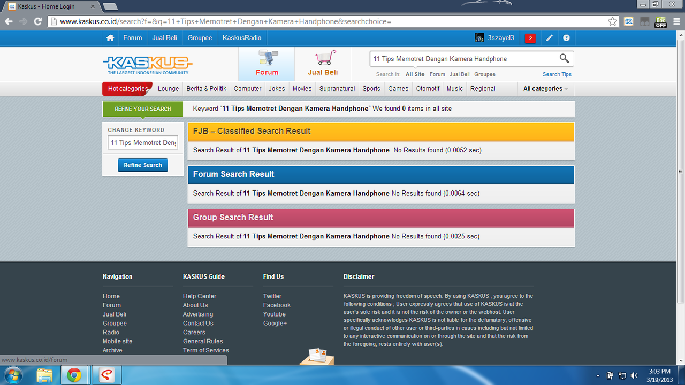Click Hot categories tab
The image size is (685, 385).
click(x=127, y=89)
